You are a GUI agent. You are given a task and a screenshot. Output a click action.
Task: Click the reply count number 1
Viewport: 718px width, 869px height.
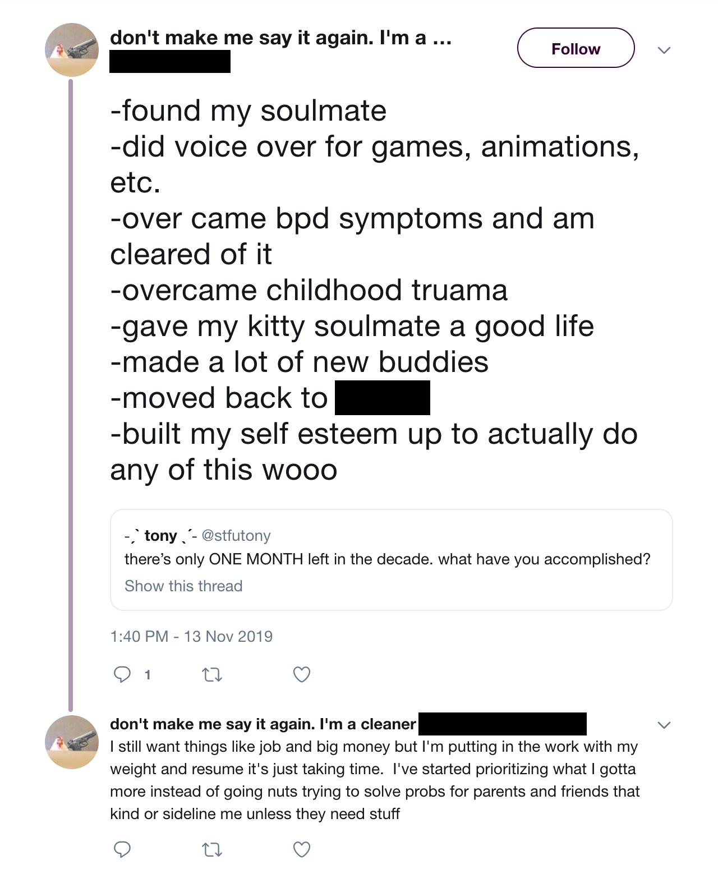point(148,674)
